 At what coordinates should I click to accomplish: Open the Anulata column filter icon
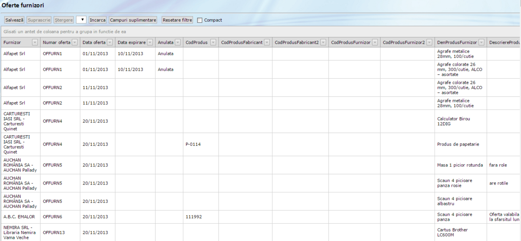click(x=178, y=42)
